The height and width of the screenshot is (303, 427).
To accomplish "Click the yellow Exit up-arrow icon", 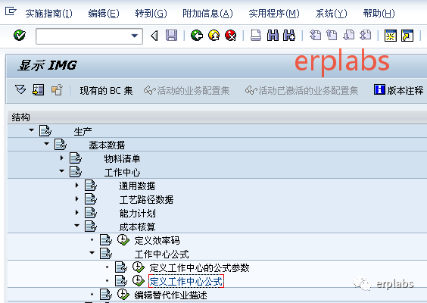I will click(x=213, y=36).
